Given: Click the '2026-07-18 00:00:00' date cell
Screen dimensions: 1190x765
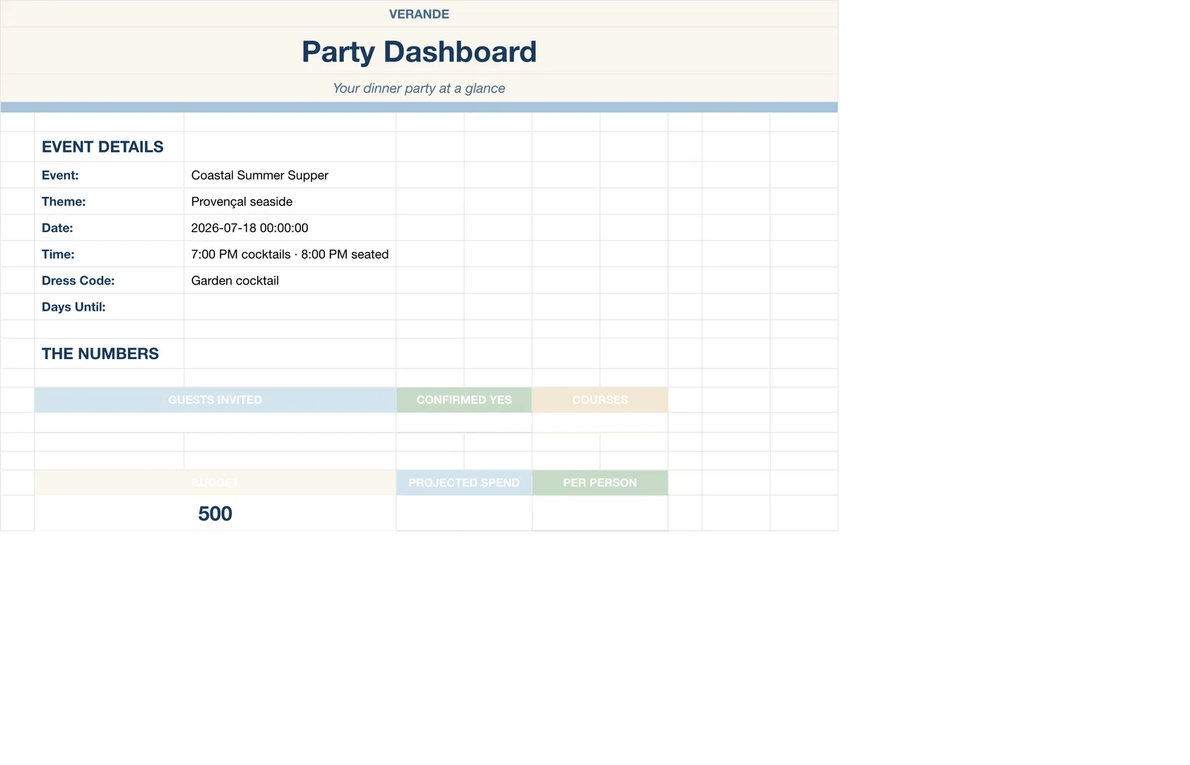Looking at the screenshot, I should click(x=290, y=228).
